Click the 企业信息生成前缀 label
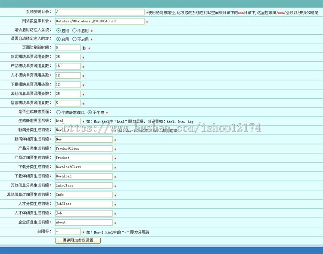This screenshot has height=254, width=323. click(35, 222)
